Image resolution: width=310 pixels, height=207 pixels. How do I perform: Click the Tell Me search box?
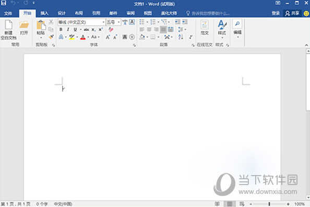[208, 14]
